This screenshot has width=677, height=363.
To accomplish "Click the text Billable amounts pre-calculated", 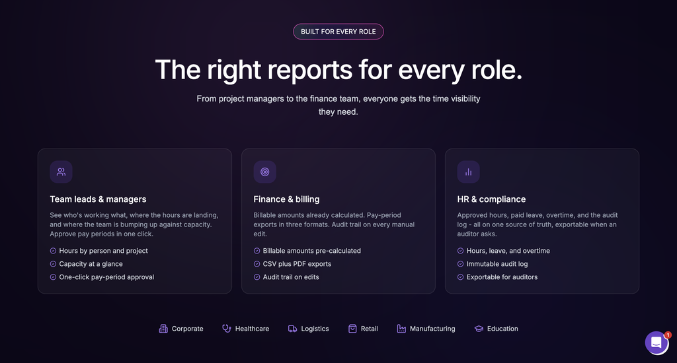I will pos(312,251).
